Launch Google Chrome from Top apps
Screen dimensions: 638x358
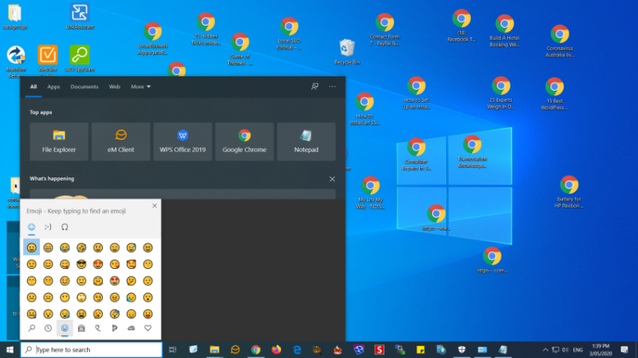click(245, 142)
